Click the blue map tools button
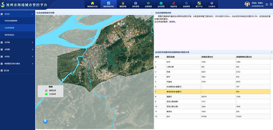The width and height of the screenshot is (273, 130). pos(46,121)
